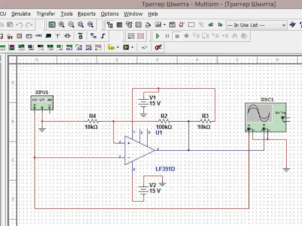Image resolution: width=302 pixels, height=226 pixels.
Task: Run Electrical Rules Check icon
Action: pos(182,25)
